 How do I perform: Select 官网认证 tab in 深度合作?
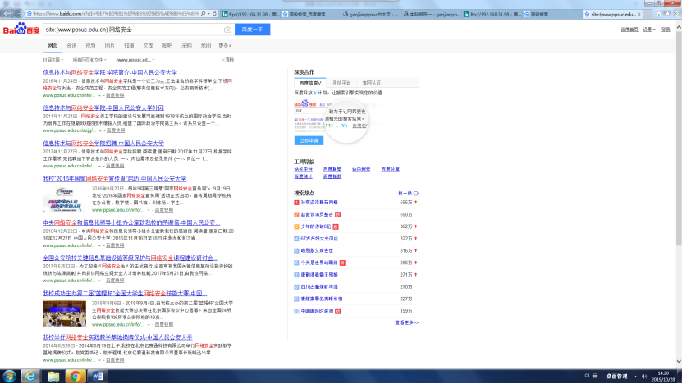tap(371, 83)
